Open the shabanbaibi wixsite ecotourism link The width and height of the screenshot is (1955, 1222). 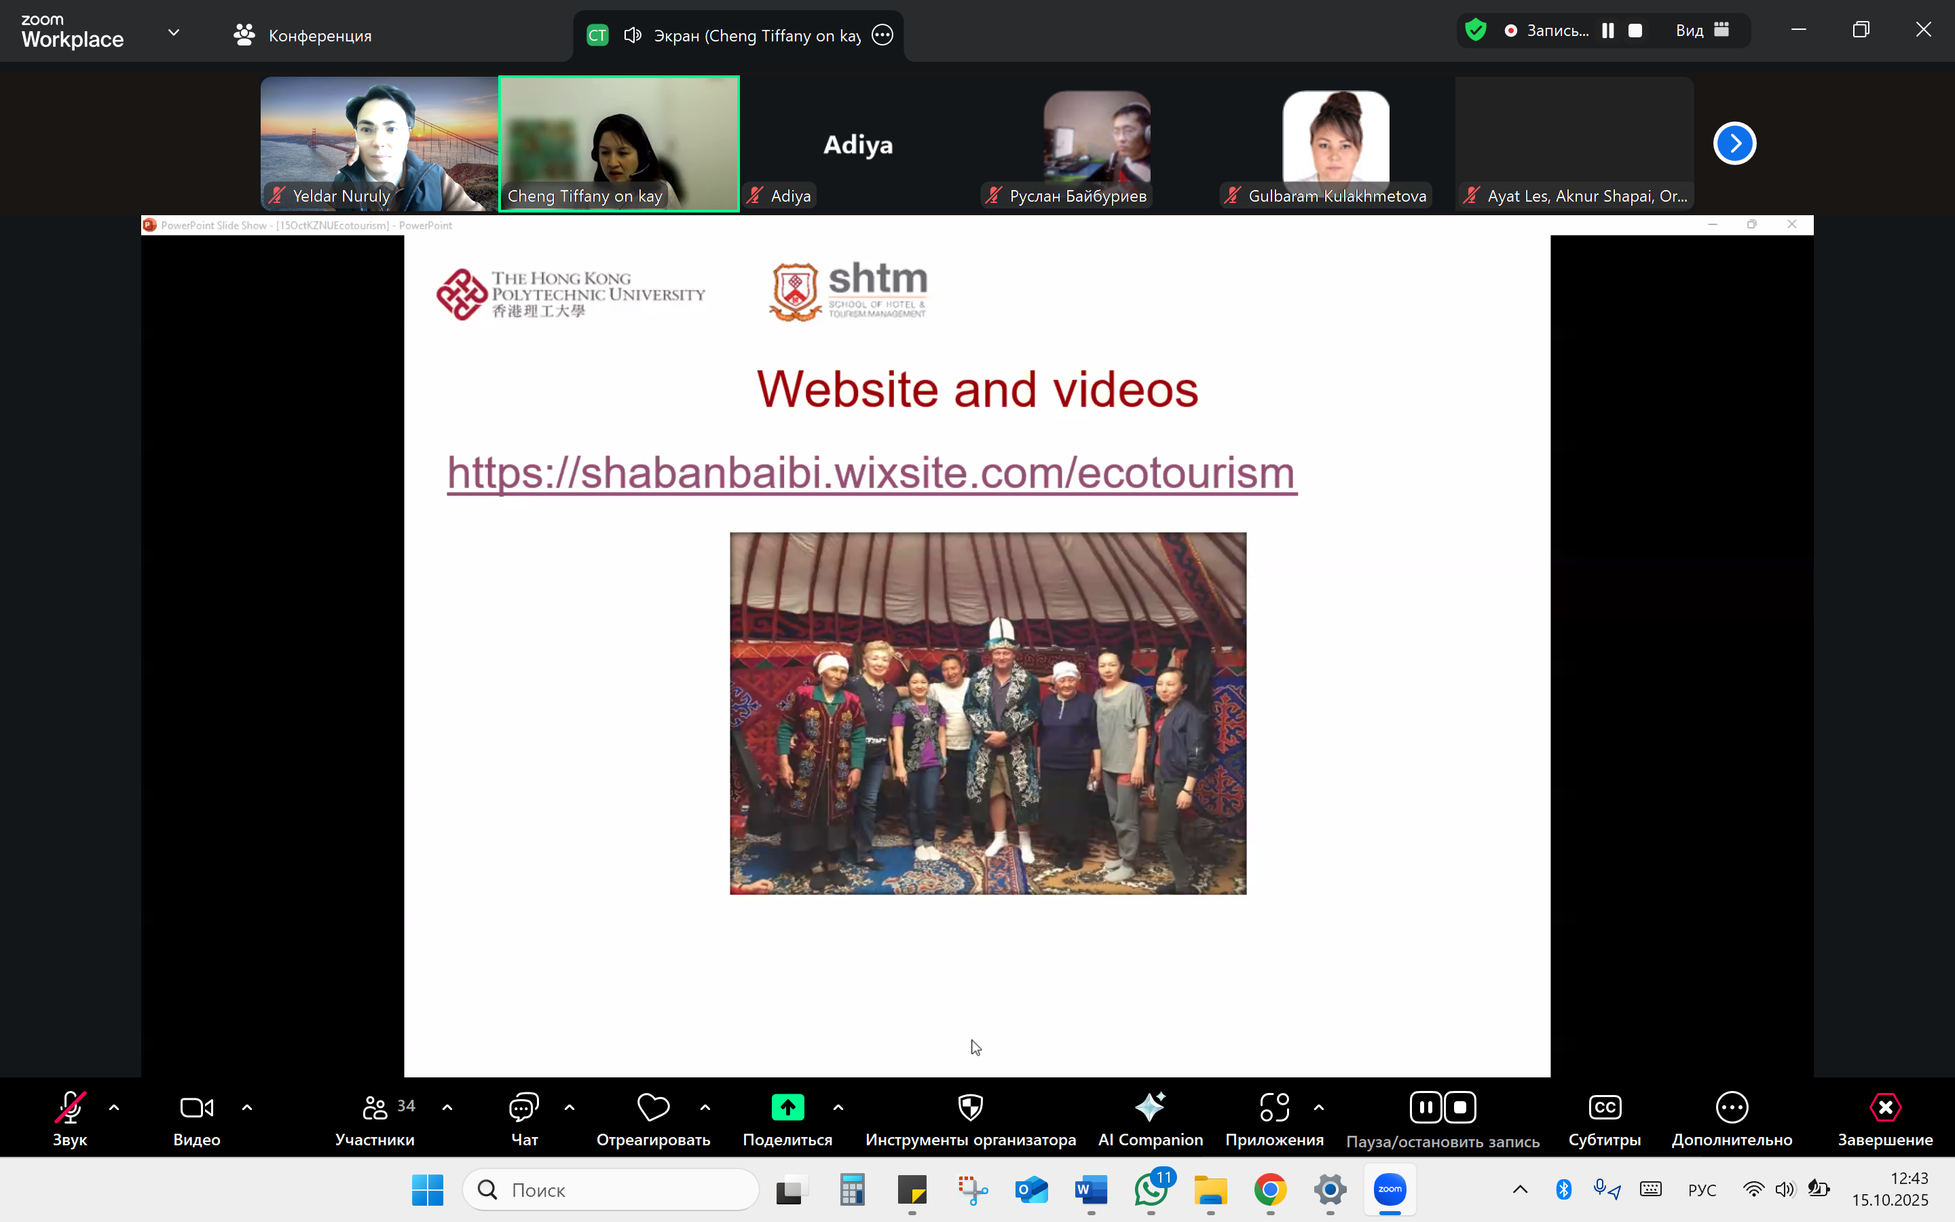pyautogui.click(x=872, y=473)
